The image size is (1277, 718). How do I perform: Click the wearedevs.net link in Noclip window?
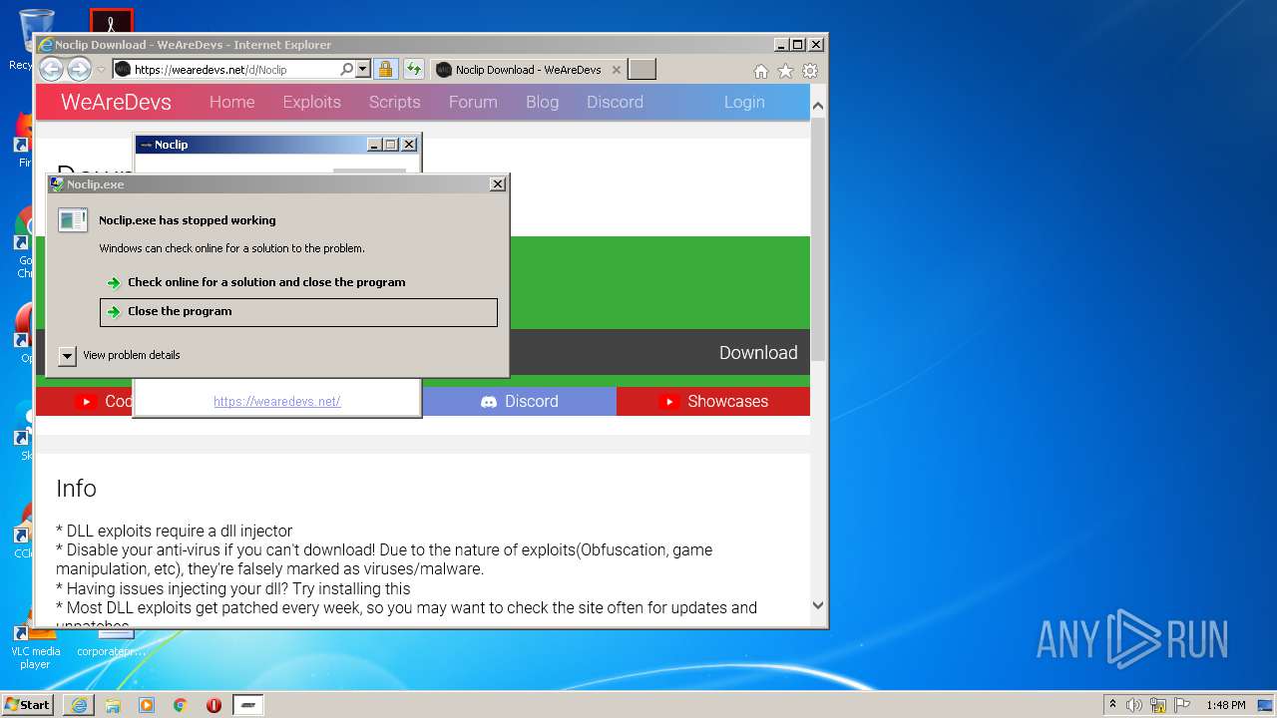[x=277, y=402]
